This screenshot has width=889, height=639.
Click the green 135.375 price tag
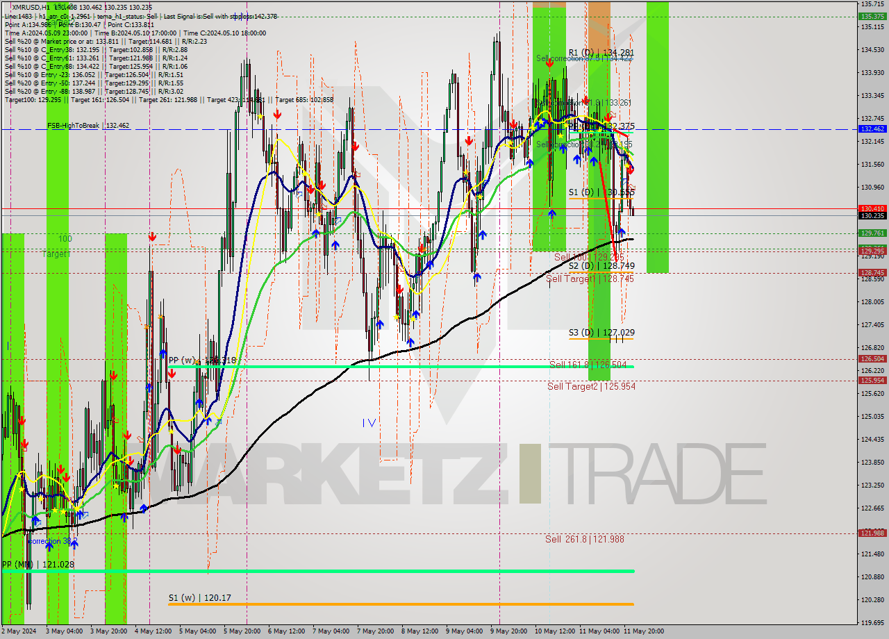(872, 16)
